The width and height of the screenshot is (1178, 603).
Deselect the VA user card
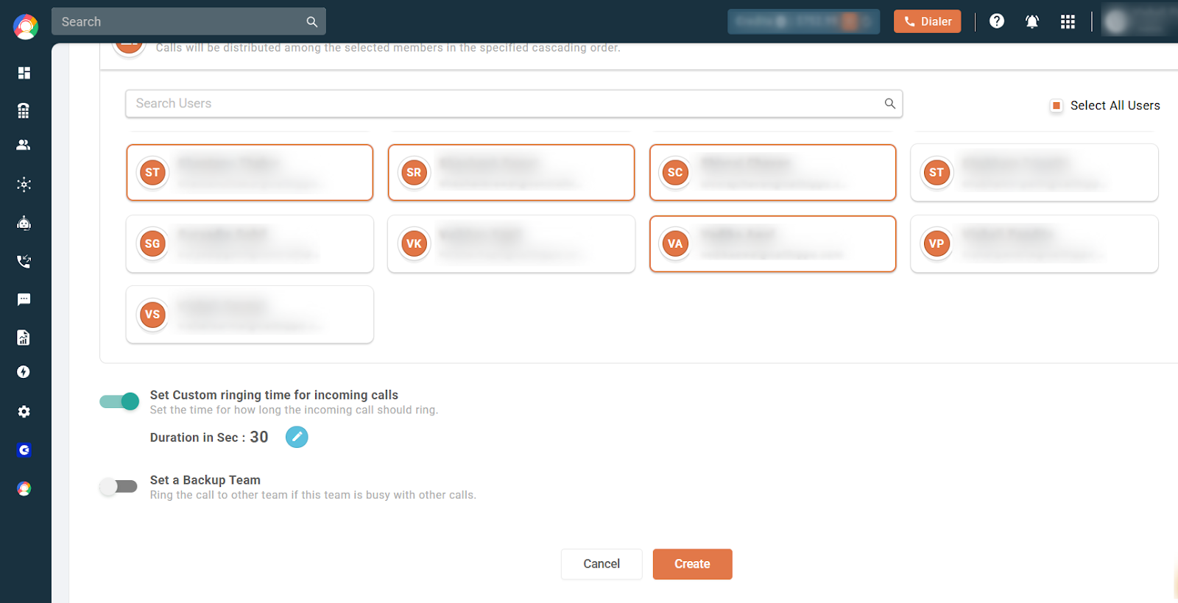[772, 244]
